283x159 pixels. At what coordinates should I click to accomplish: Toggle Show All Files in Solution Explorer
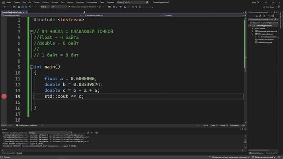pyautogui.click(x=273, y=16)
